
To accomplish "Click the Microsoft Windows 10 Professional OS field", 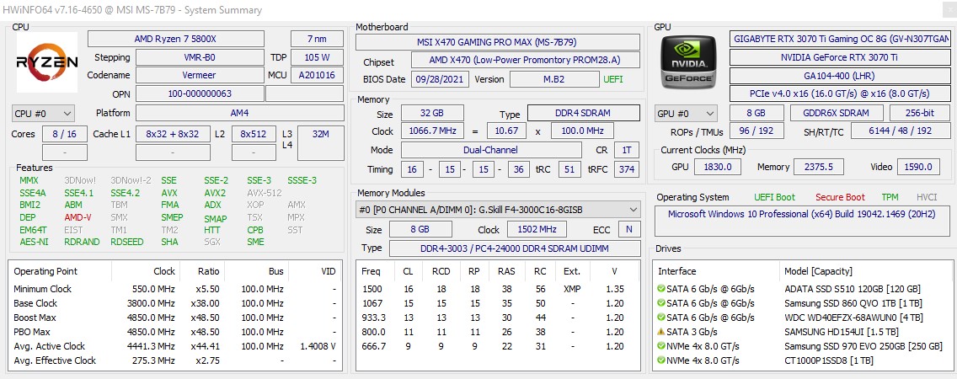I will click(803, 222).
